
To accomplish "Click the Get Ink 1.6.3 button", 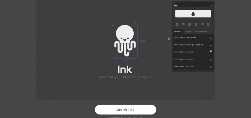I will (x=125, y=110).
